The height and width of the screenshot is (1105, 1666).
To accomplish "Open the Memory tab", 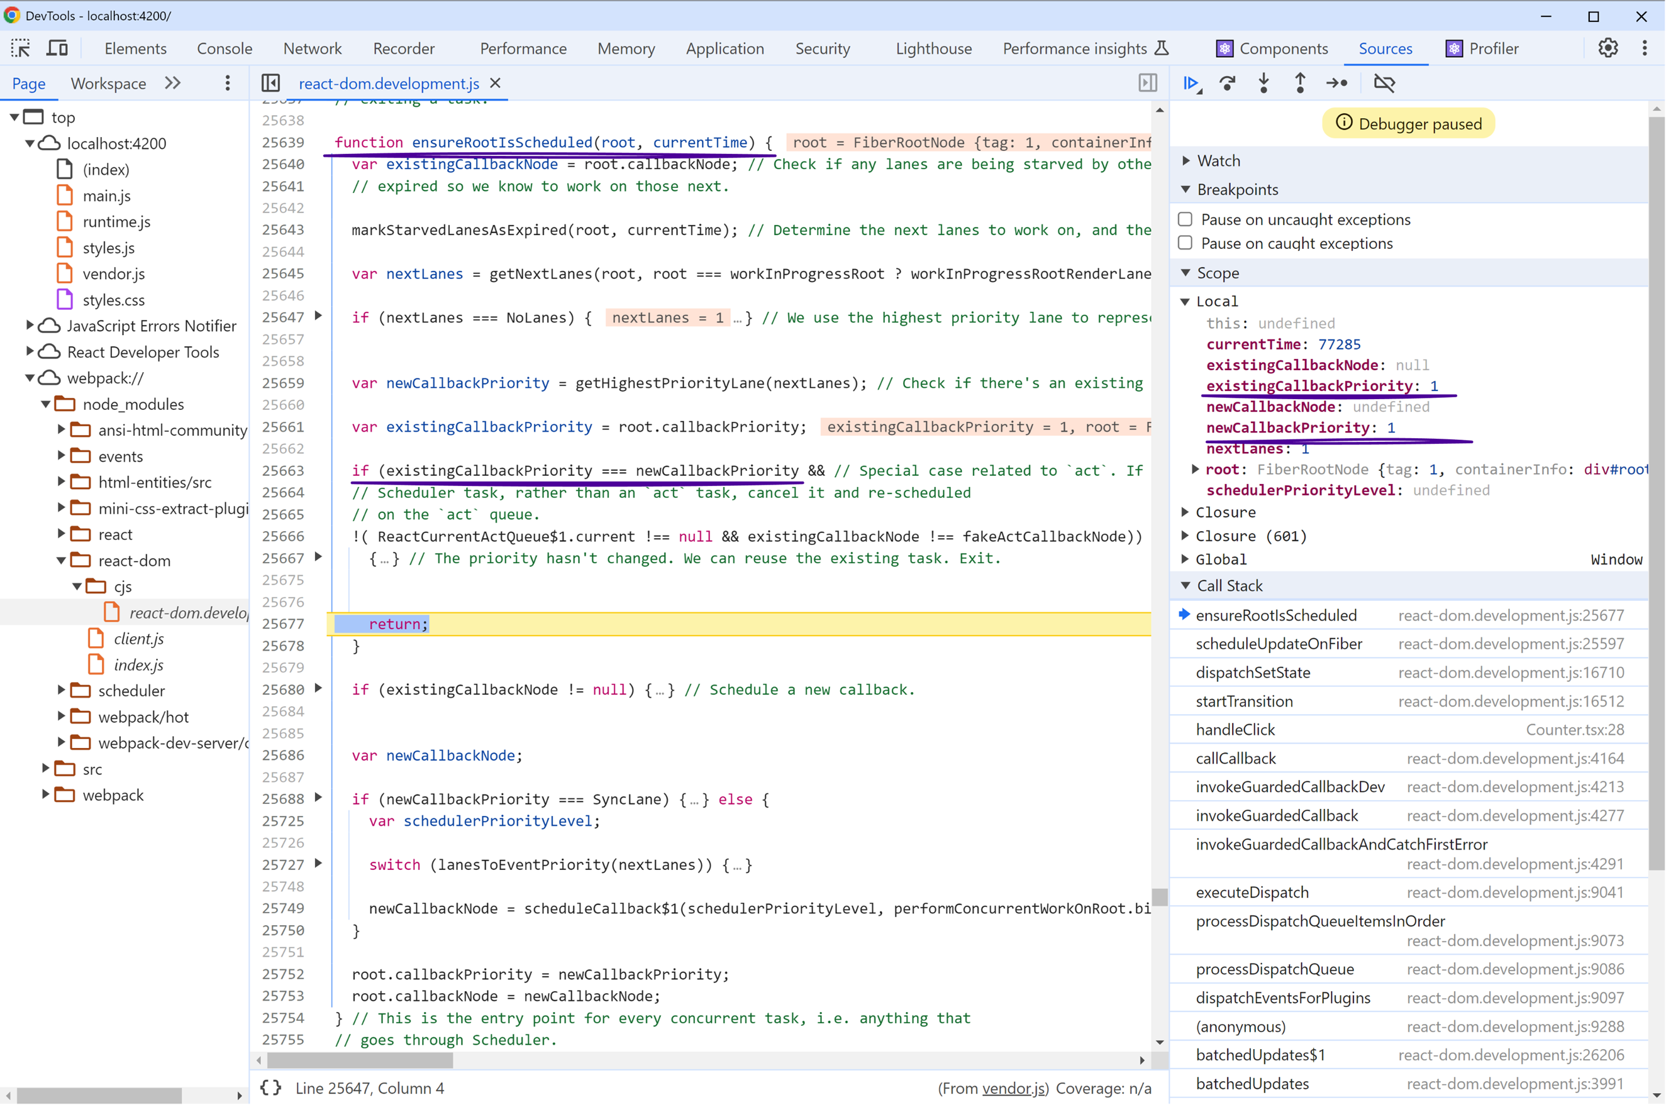I will [x=626, y=48].
